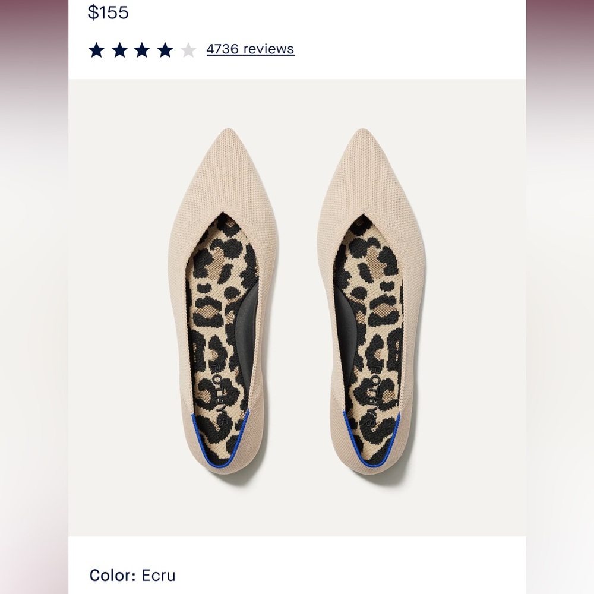Image resolution: width=594 pixels, height=594 pixels.
Task: Click the first filled rating star
Action: point(96,50)
